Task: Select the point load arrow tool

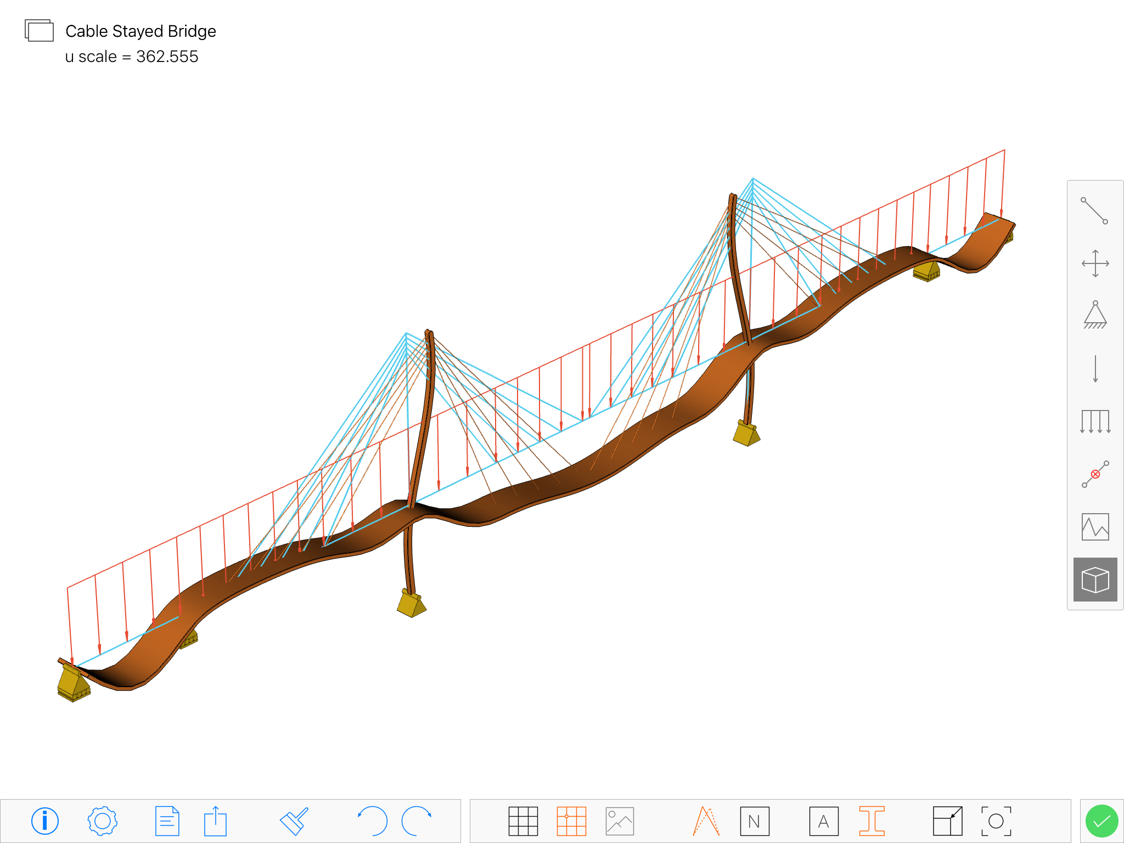Action: [1094, 368]
